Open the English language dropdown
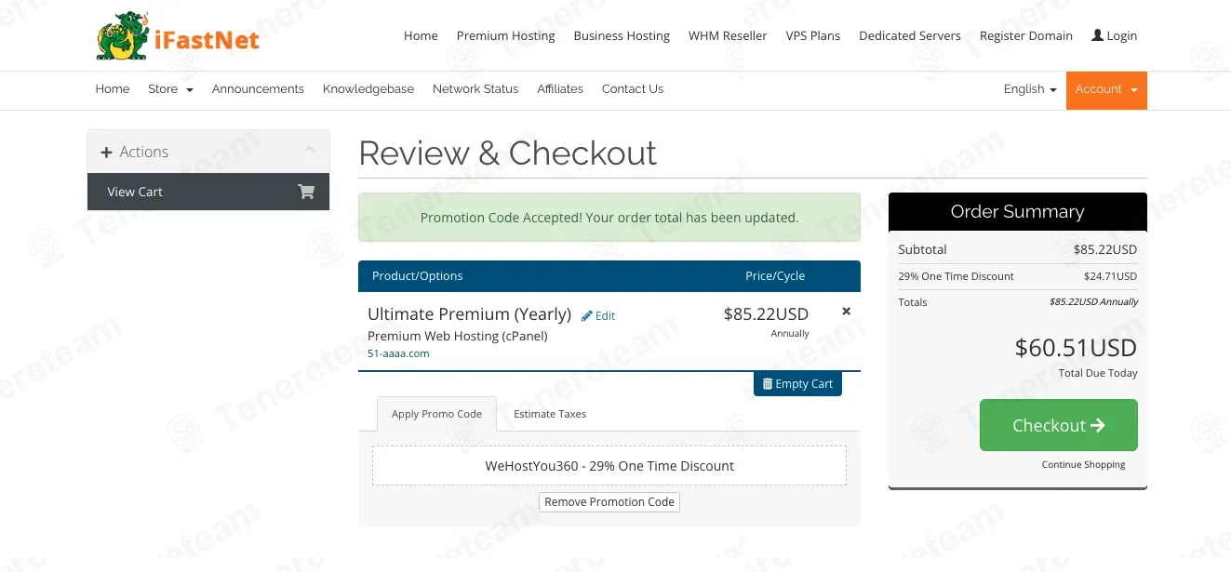 (x=1030, y=89)
